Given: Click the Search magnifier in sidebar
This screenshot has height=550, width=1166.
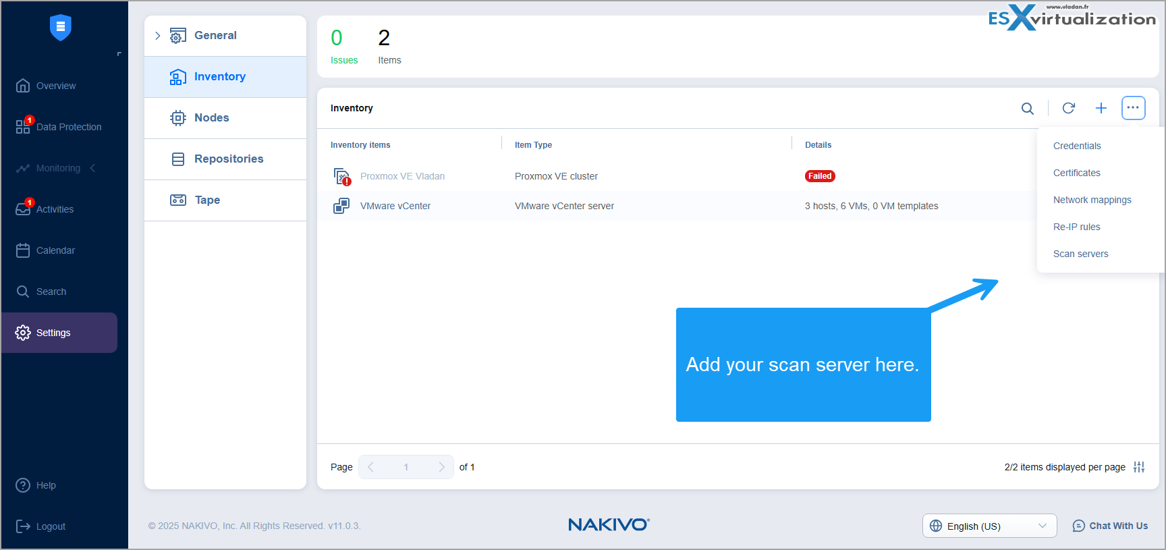Looking at the screenshot, I should click(x=23, y=292).
